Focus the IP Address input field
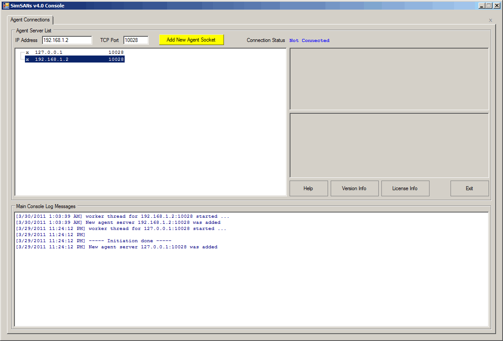The width and height of the screenshot is (503, 341). [x=67, y=40]
